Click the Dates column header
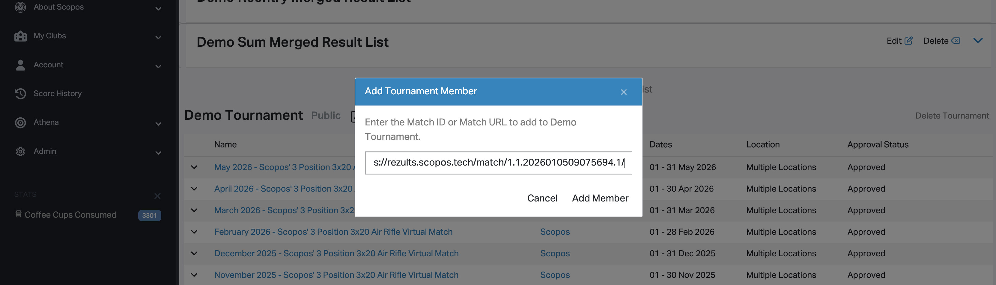The height and width of the screenshot is (285, 996). pos(661,144)
